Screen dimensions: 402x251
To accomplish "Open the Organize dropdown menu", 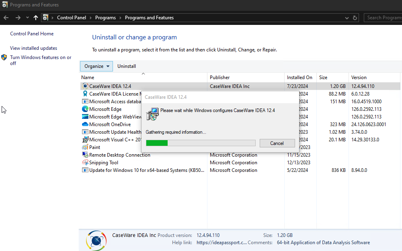I will 96,66.
